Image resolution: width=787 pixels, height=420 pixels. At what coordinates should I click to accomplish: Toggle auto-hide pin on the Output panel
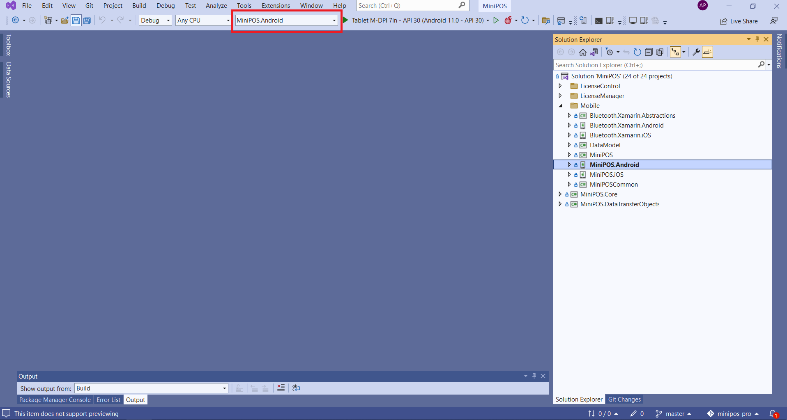[534, 376]
